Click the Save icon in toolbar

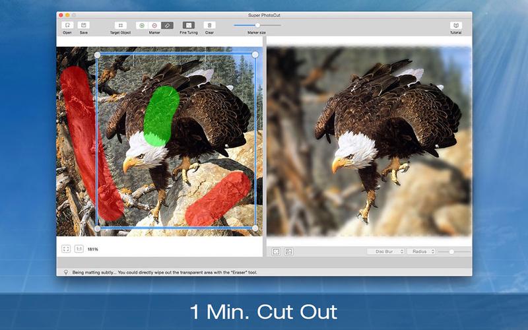pyautogui.click(x=84, y=25)
